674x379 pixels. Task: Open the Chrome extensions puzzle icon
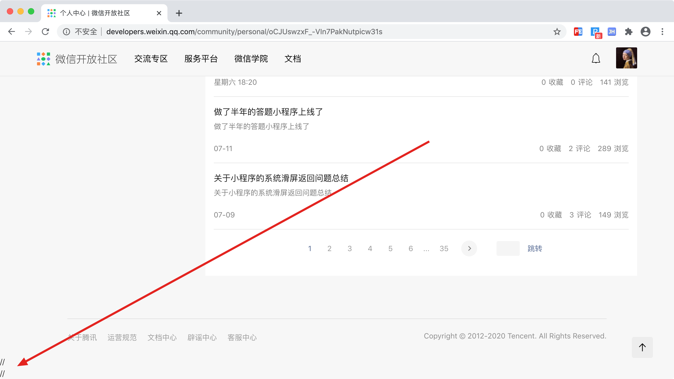tap(628, 32)
